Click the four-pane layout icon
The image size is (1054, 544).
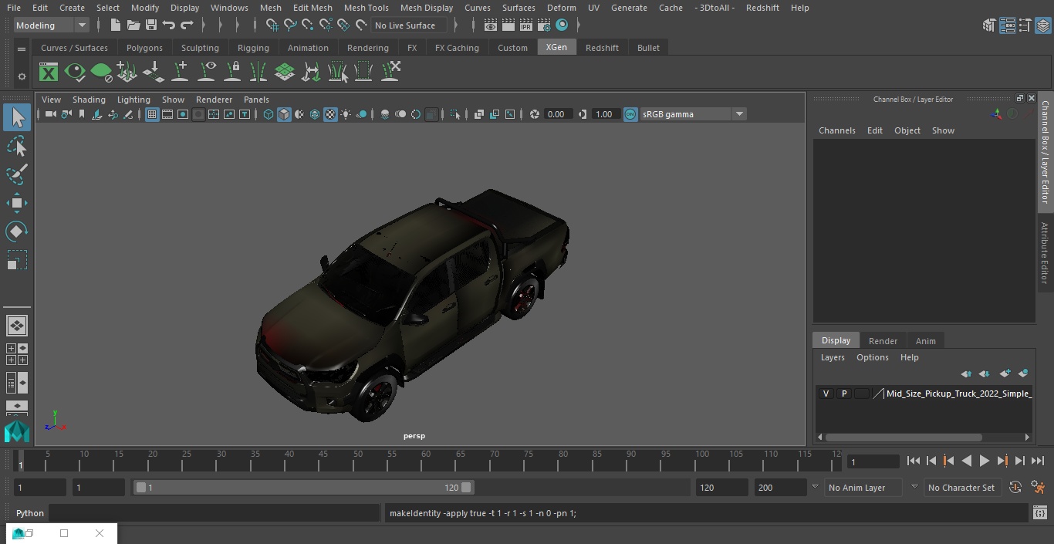[17, 354]
